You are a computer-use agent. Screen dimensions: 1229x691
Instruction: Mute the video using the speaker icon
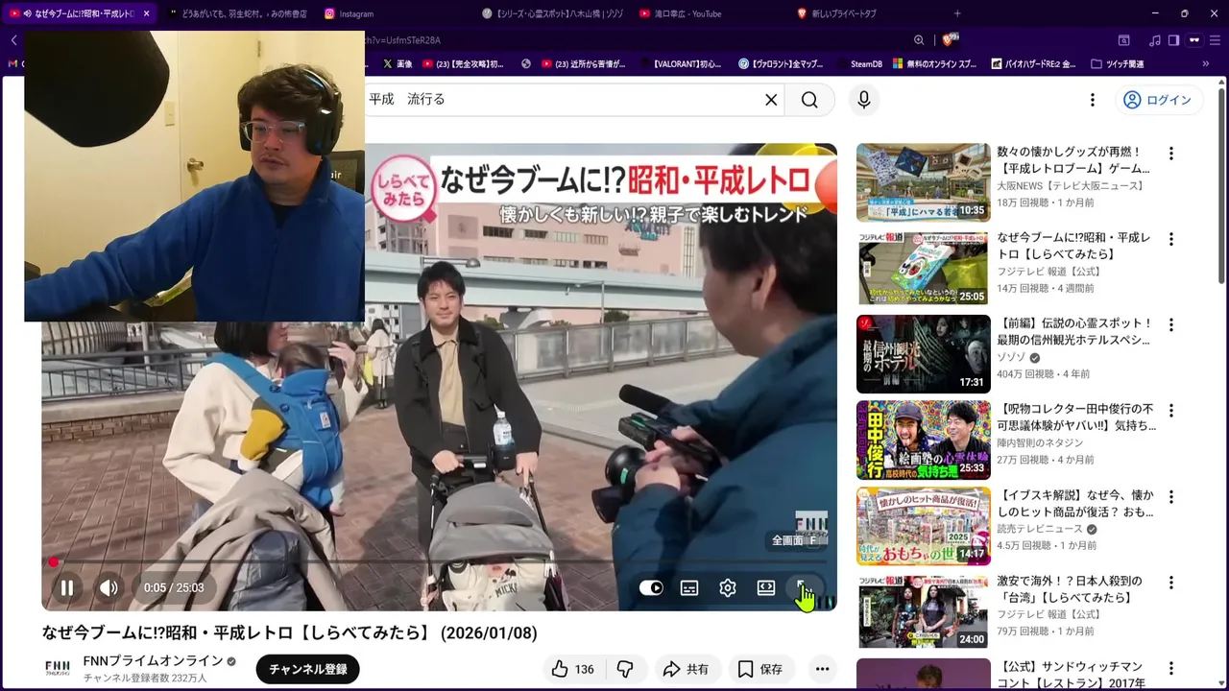[x=109, y=587]
